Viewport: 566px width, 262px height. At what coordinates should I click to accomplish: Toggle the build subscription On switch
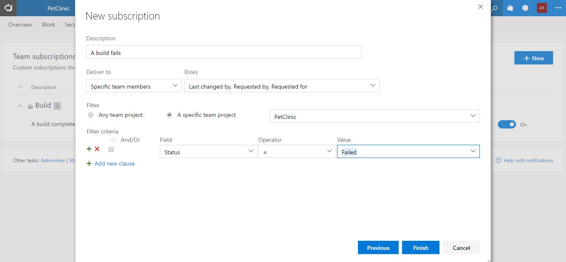click(506, 124)
